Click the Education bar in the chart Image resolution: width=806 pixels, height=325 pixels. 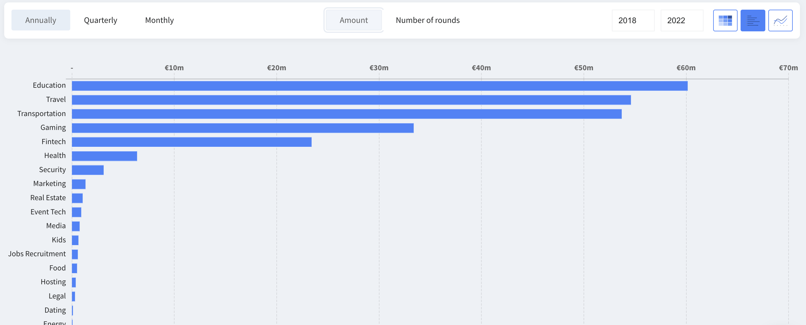tap(379, 86)
